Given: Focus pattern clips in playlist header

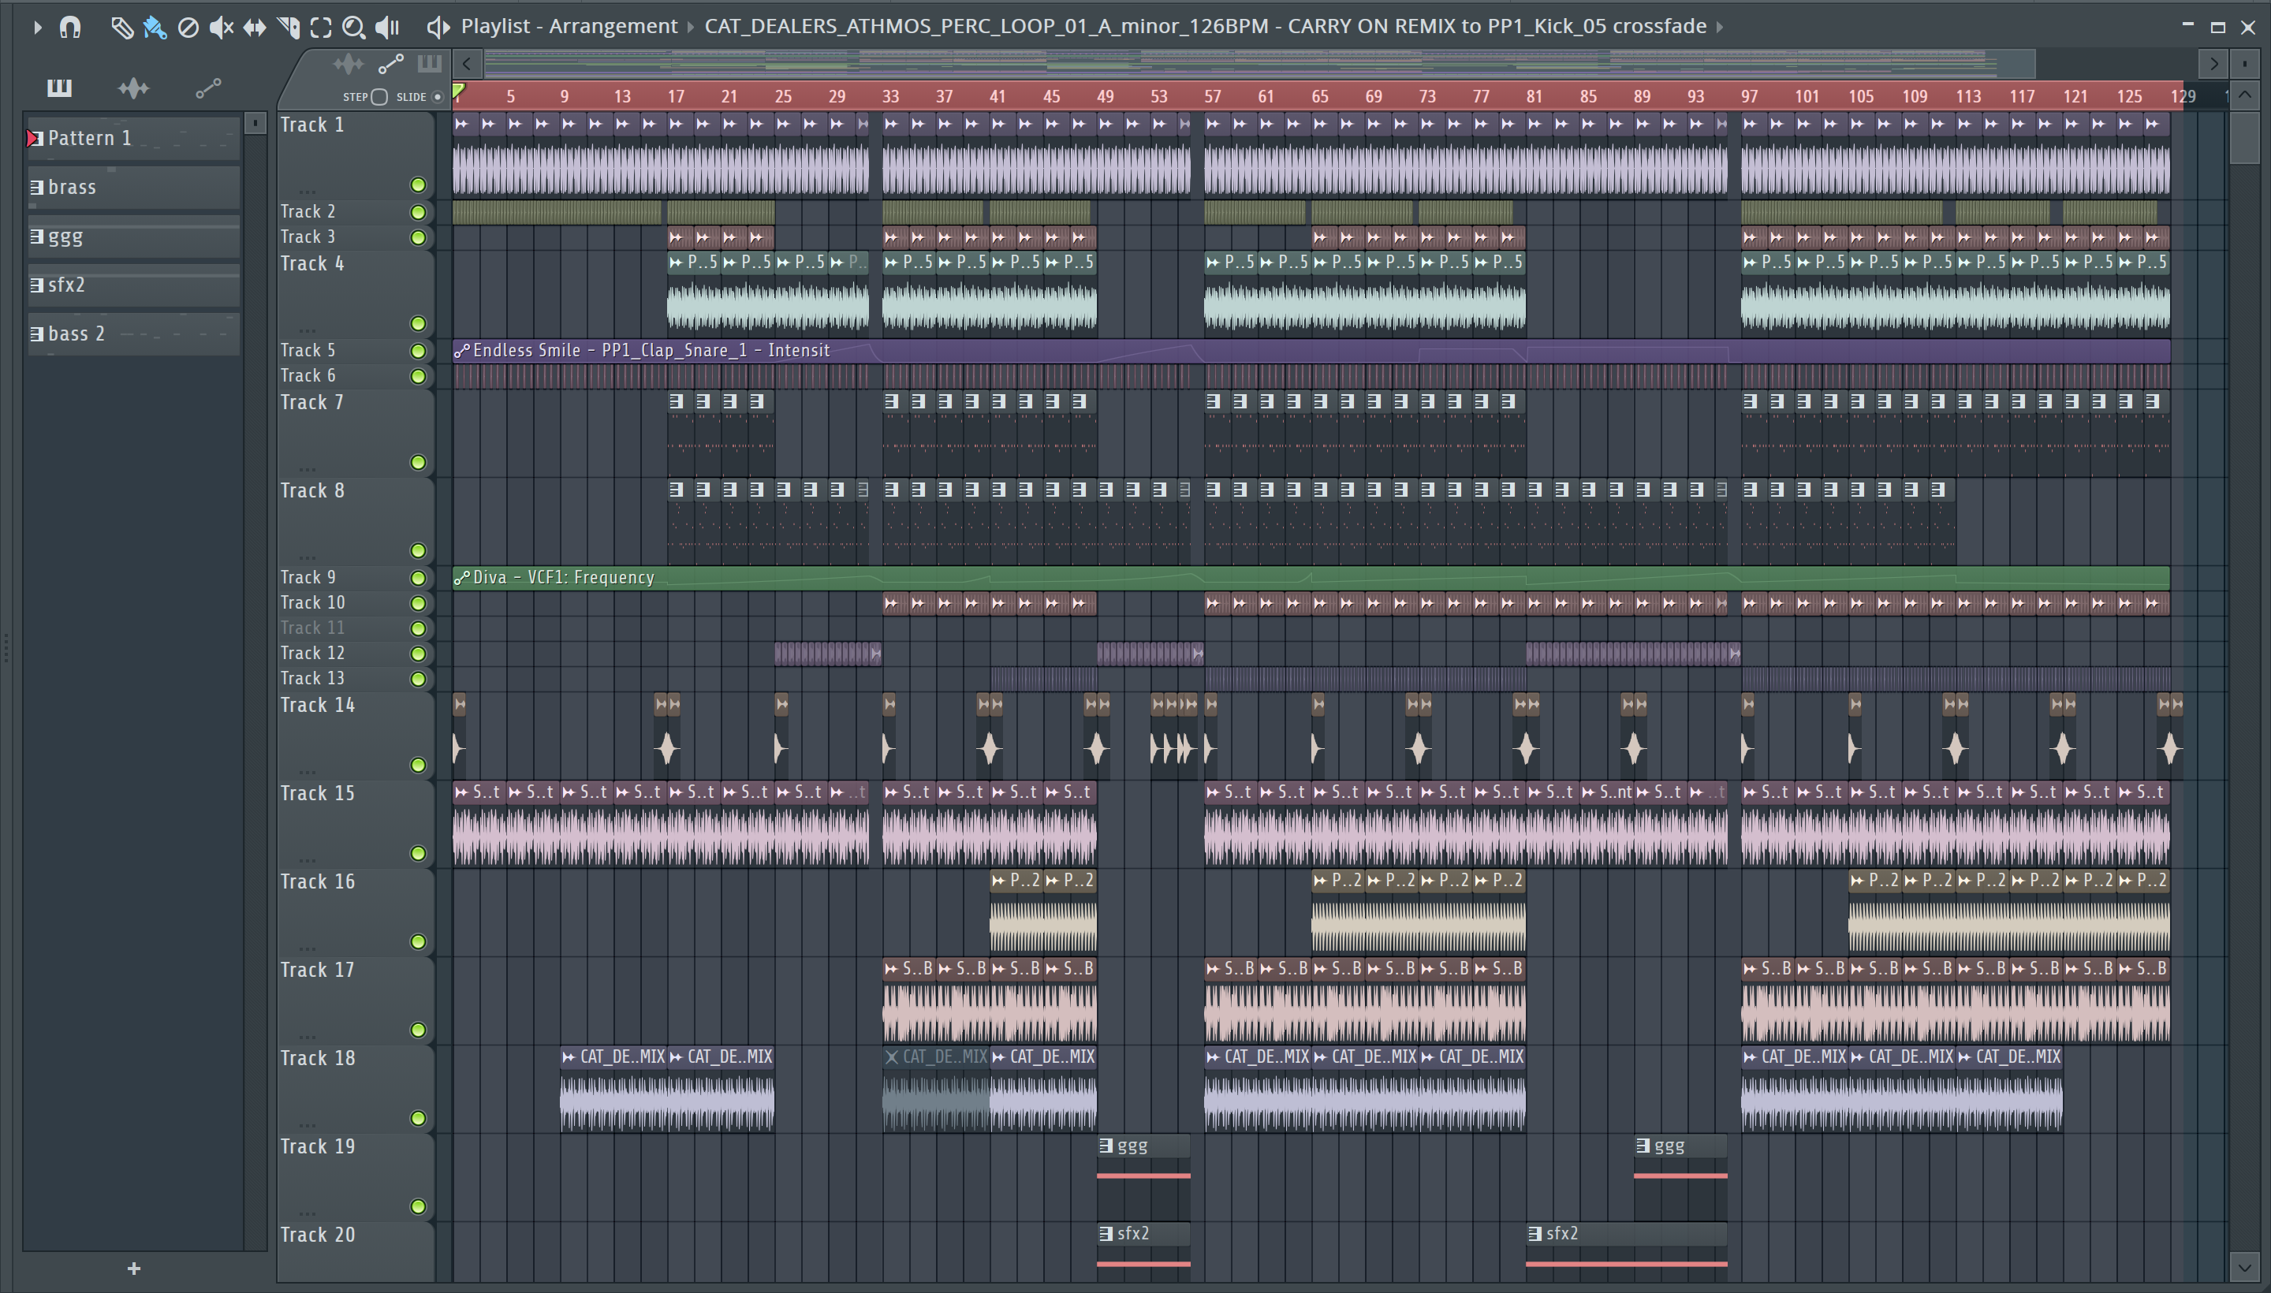Looking at the screenshot, I should click(430, 63).
